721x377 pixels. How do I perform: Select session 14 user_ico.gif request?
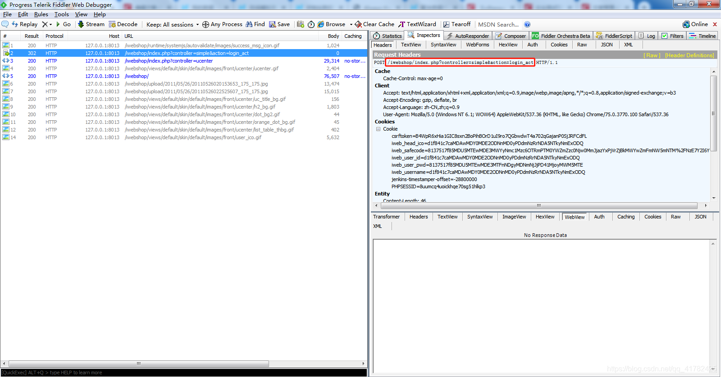184,137
